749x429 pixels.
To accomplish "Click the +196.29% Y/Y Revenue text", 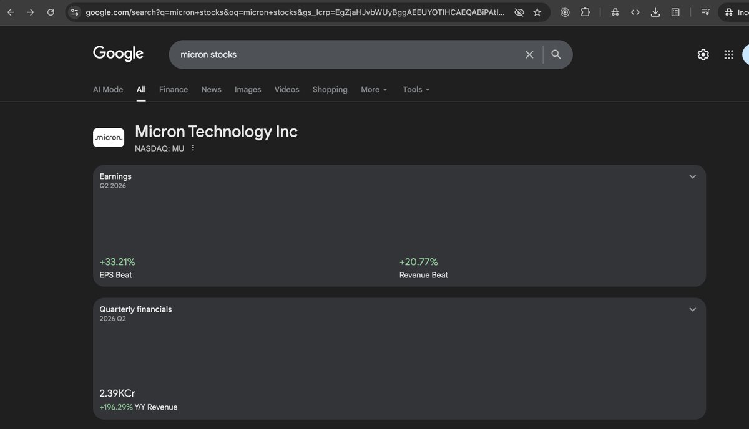I will coord(139,407).
